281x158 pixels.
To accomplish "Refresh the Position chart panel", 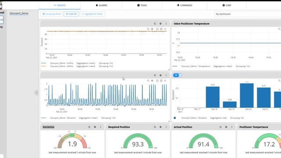I will click(x=155, y=24).
